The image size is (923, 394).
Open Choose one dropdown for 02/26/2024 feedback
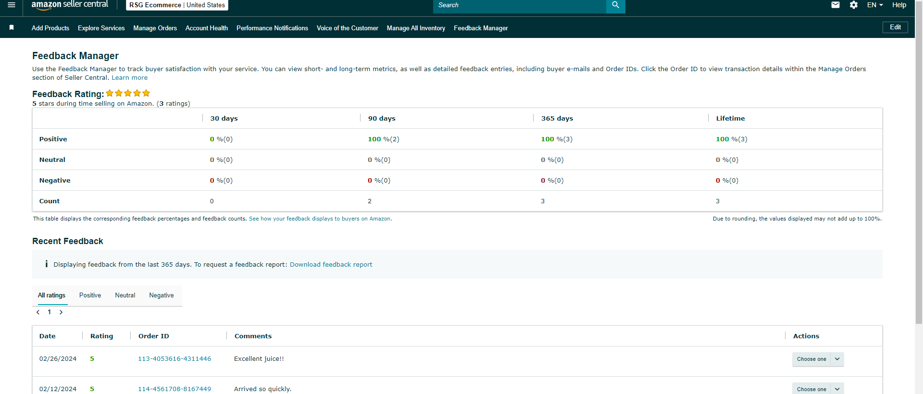click(818, 359)
